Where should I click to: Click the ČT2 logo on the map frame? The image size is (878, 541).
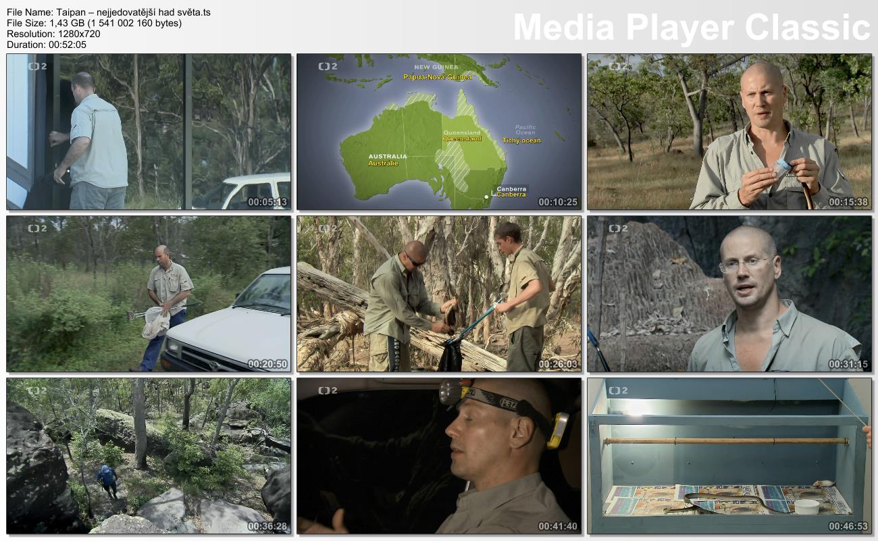[x=328, y=67]
